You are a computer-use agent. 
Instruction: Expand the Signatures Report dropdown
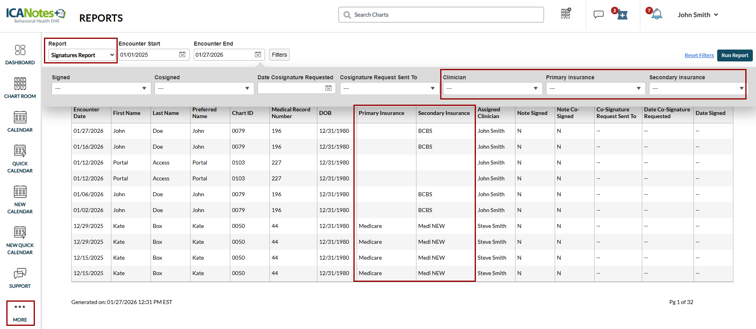coord(82,55)
